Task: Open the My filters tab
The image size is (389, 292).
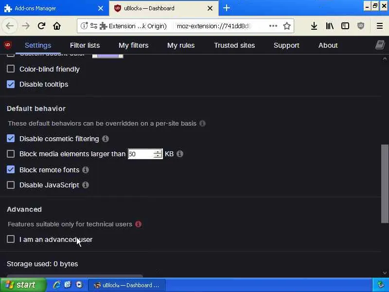Action: 133,45
